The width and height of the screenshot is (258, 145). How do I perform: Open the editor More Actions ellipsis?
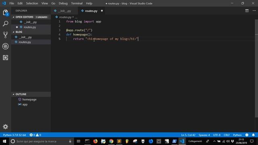point(254,11)
